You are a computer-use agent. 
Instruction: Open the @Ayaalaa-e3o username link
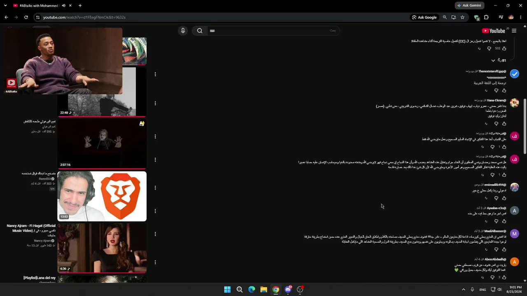click(x=497, y=208)
